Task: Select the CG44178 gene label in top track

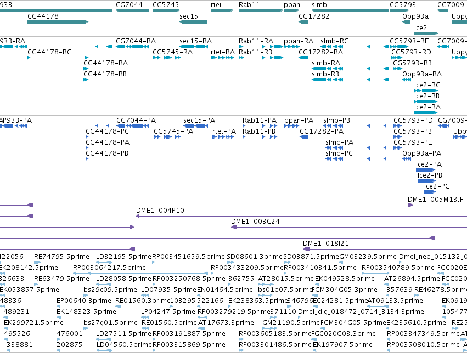Action: tap(43, 16)
